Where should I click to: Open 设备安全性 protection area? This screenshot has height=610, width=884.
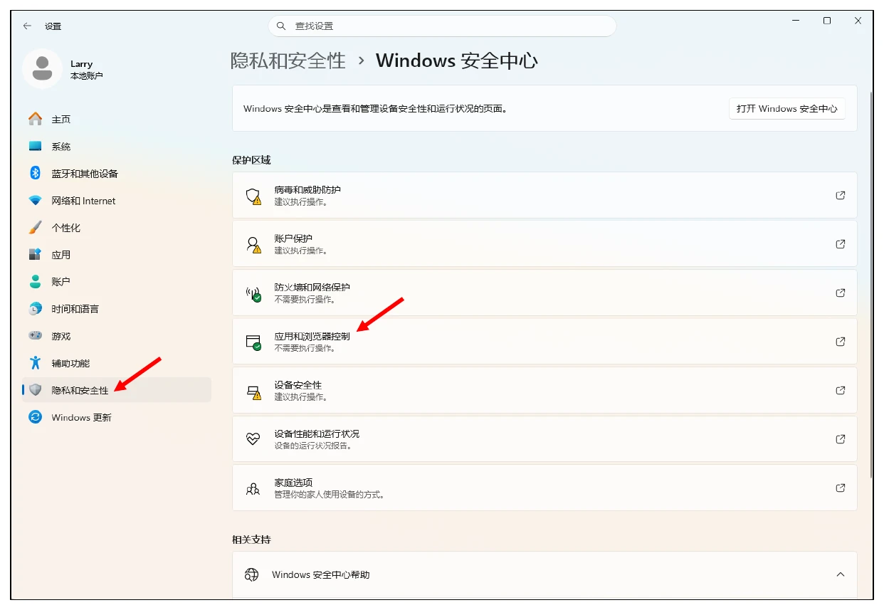pos(544,390)
